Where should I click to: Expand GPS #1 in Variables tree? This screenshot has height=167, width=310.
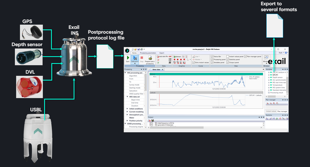(x=269, y=75)
